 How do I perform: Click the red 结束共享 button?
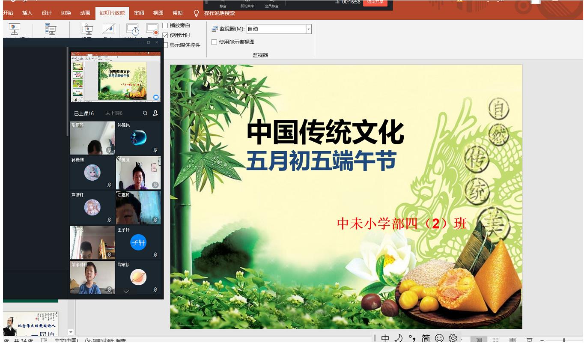click(x=375, y=3)
